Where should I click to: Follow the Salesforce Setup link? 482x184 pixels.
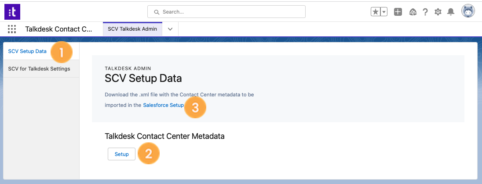[x=163, y=105]
